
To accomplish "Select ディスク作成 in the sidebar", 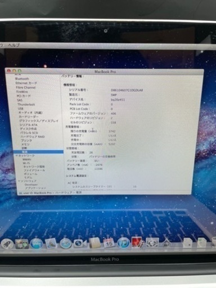I will [28, 129].
